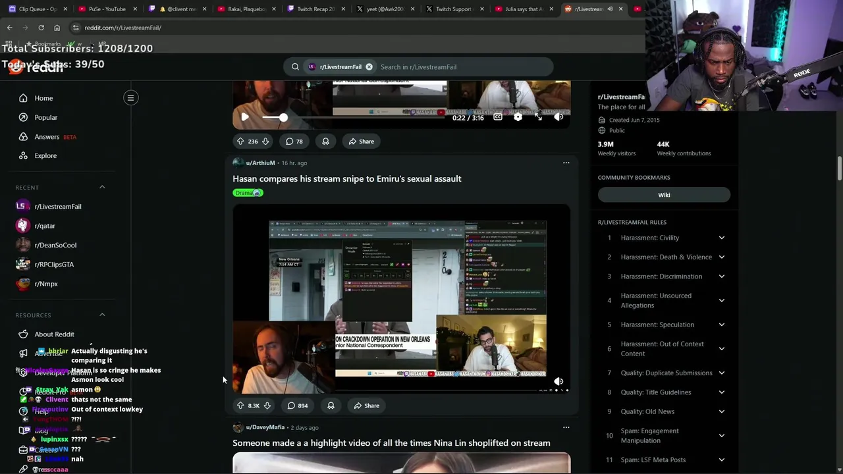The width and height of the screenshot is (843, 474).
Task: Open options menu for Hasan post
Action: click(x=566, y=163)
